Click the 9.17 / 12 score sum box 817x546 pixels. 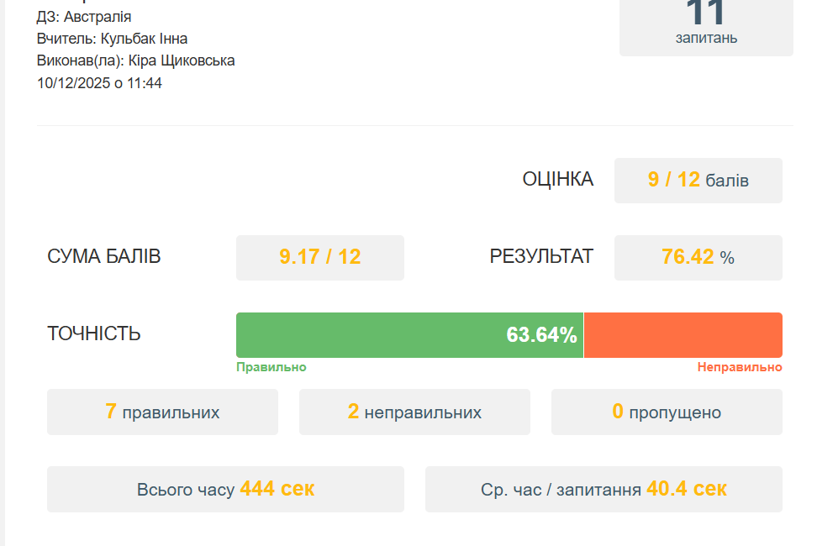[319, 257]
